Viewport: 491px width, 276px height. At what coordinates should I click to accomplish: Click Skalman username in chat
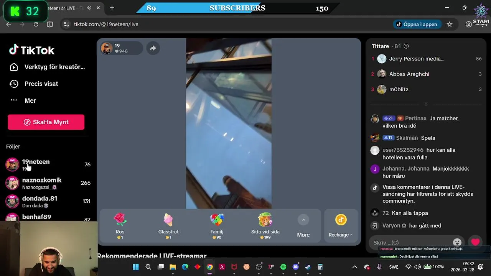point(407,138)
